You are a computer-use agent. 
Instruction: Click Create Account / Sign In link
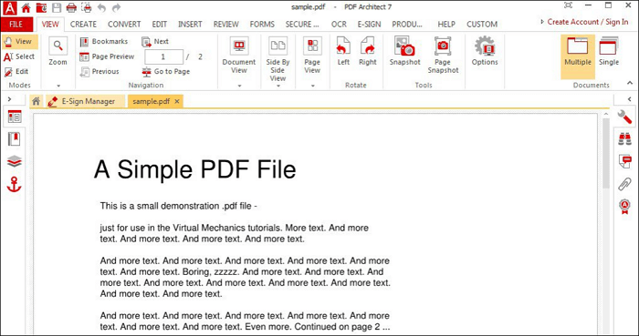click(x=588, y=22)
